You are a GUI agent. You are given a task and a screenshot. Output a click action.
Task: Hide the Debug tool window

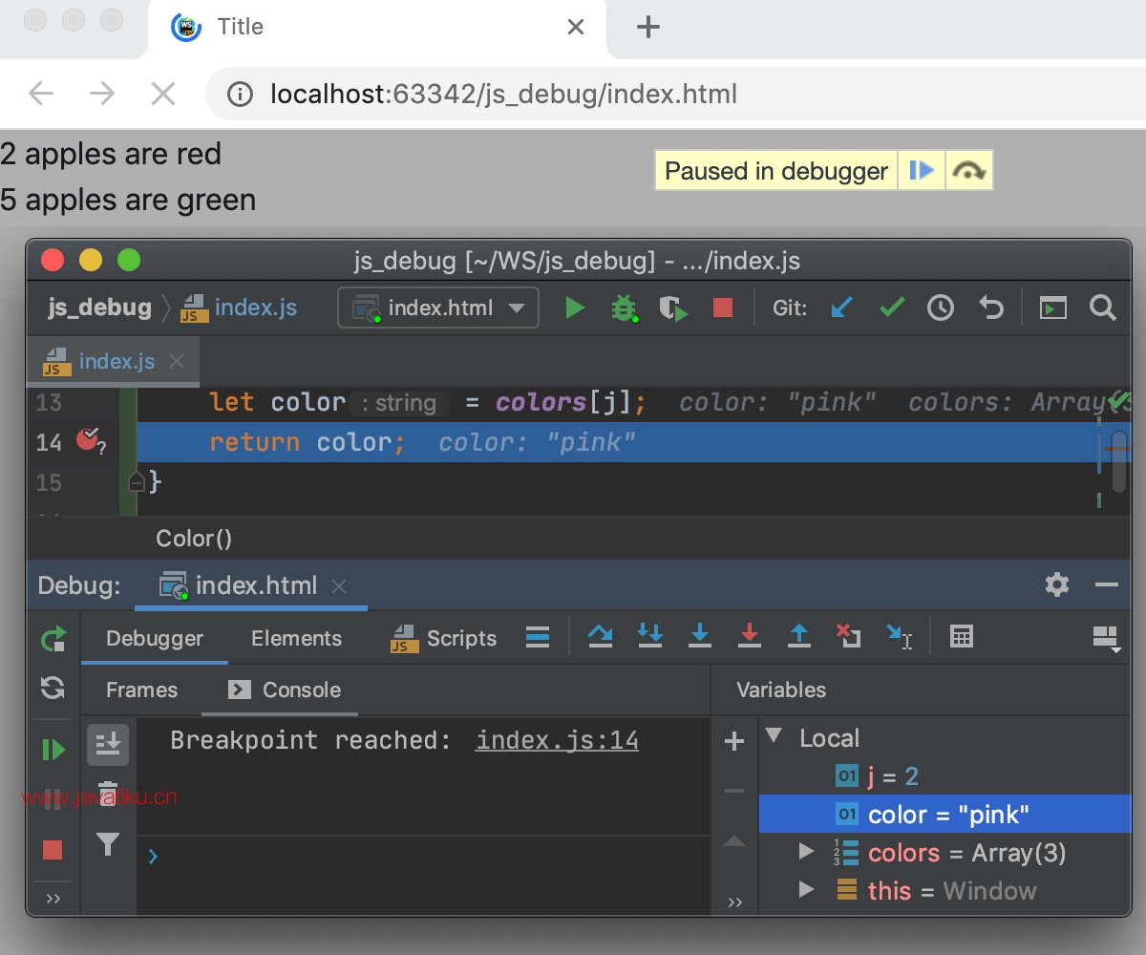tap(1107, 584)
